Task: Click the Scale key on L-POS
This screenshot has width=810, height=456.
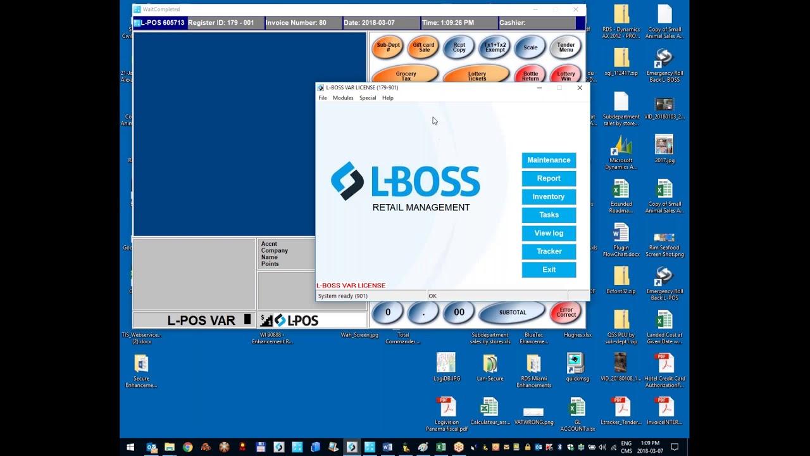Action: (x=530, y=47)
